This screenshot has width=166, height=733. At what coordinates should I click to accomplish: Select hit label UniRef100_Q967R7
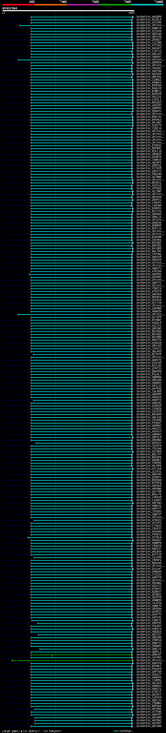click(x=149, y=715)
